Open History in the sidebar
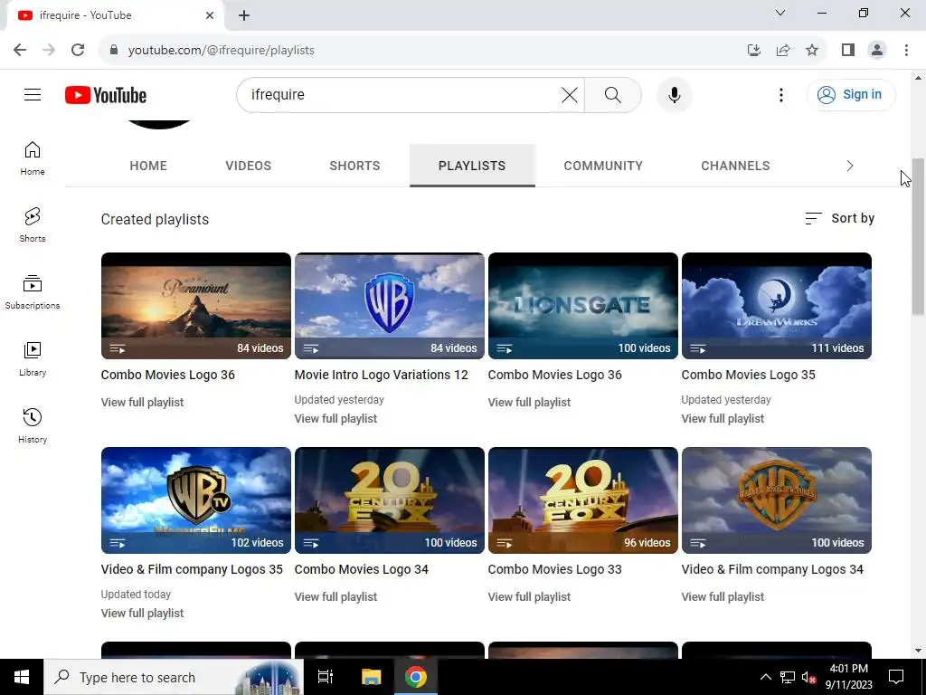Viewport: 926px width, 695px height. (x=33, y=425)
